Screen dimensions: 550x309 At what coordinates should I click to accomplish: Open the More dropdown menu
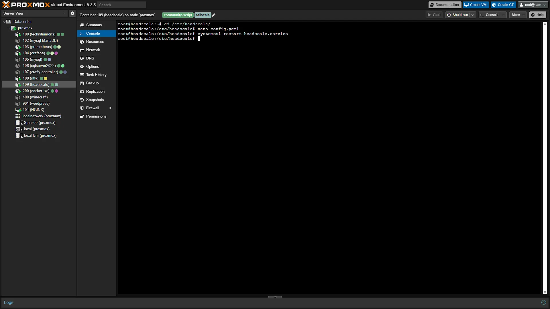(518, 15)
